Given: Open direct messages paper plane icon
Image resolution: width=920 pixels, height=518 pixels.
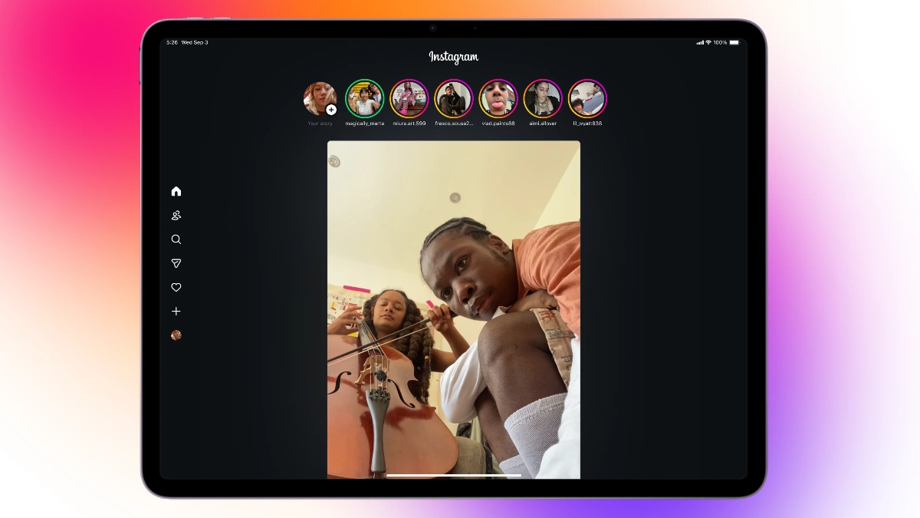Looking at the screenshot, I should point(176,263).
